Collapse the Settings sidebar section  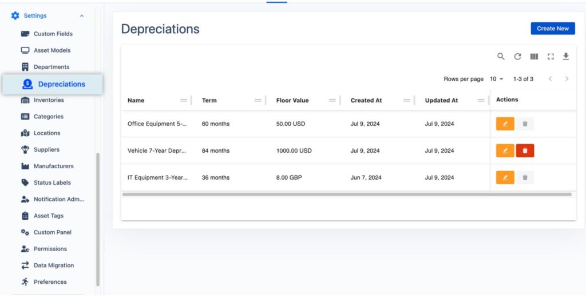pos(82,16)
